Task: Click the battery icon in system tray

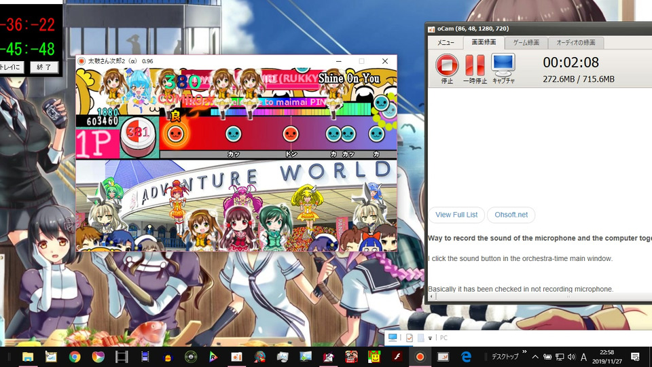Action: coord(547,357)
